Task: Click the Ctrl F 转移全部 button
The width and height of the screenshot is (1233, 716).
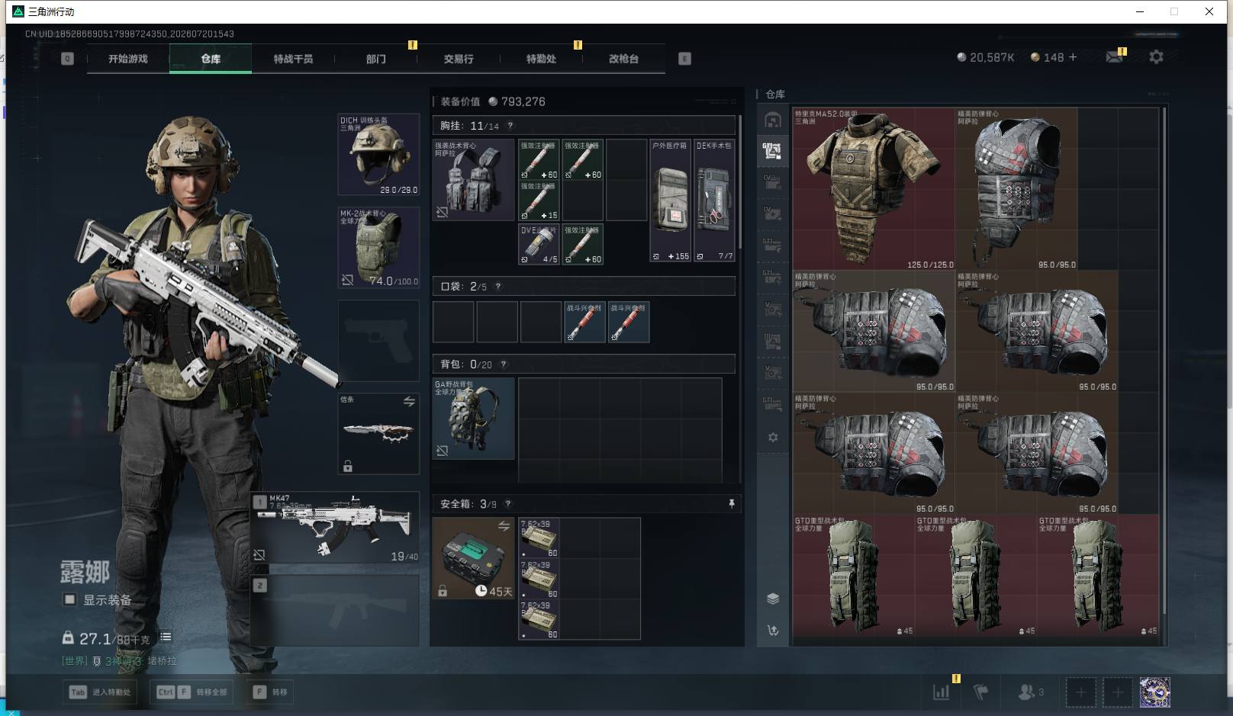Action: point(192,692)
